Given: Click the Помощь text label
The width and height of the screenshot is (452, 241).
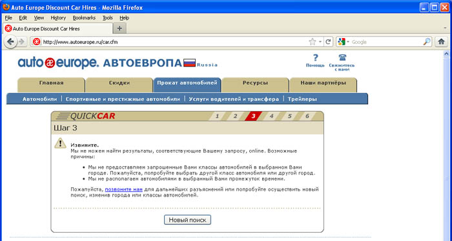Looking at the screenshot, I should coord(315,65).
